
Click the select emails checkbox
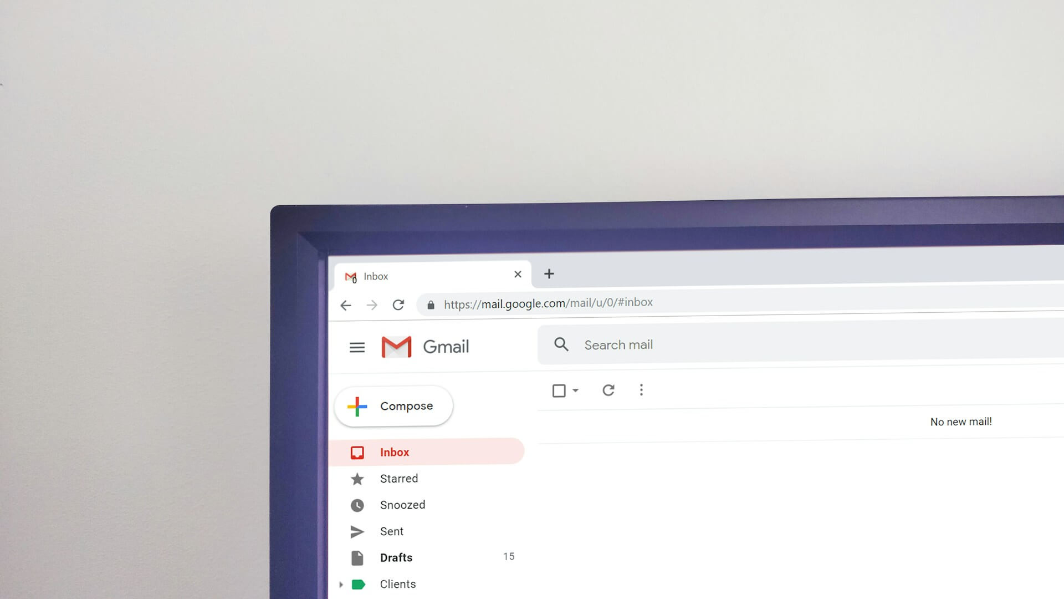pyautogui.click(x=559, y=390)
